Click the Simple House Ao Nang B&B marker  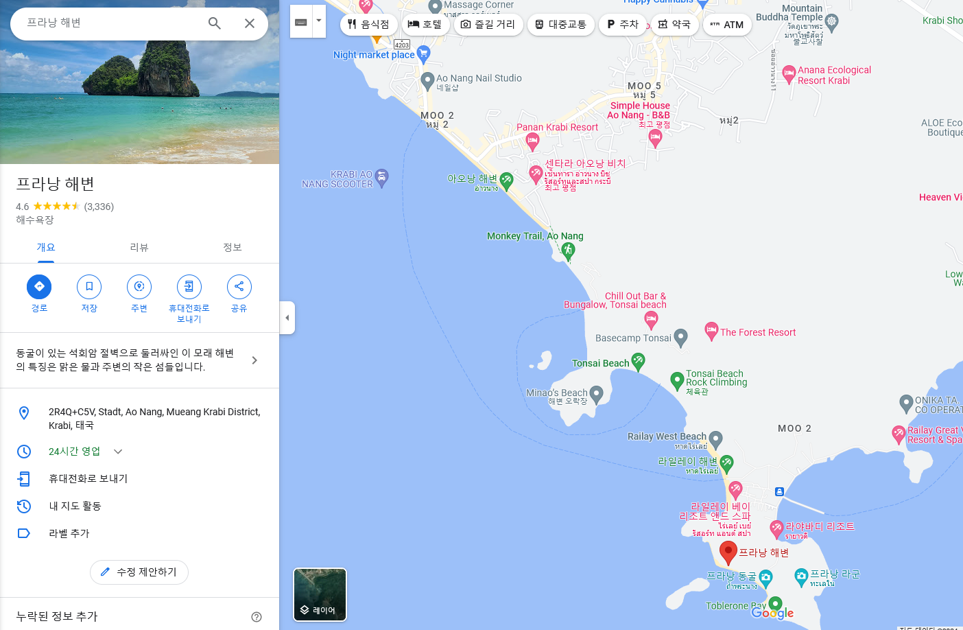click(655, 139)
